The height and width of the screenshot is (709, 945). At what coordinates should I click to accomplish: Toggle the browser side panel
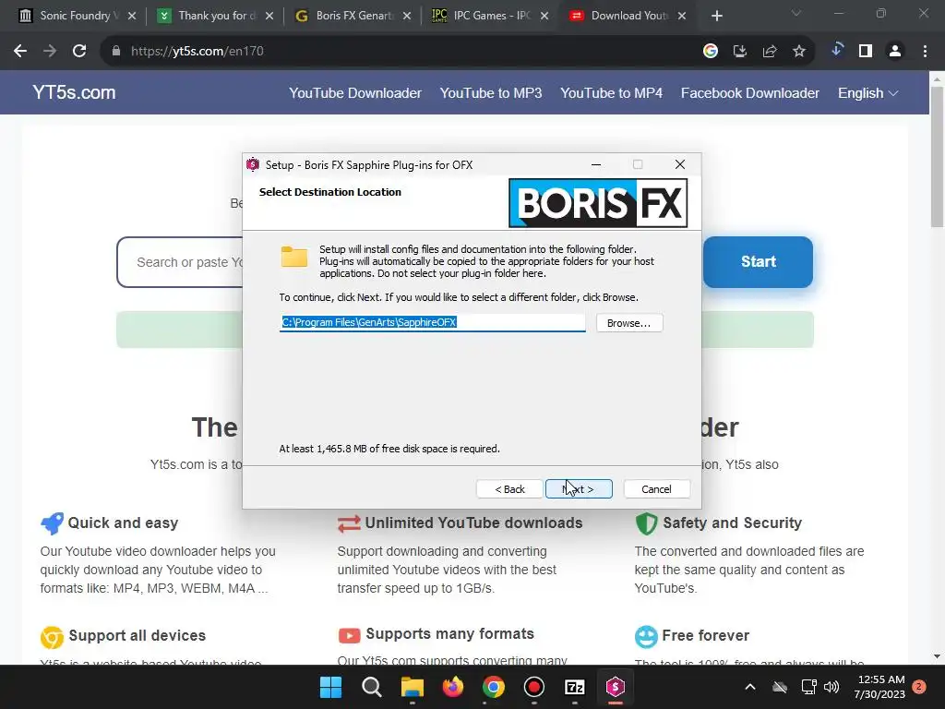(x=866, y=52)
